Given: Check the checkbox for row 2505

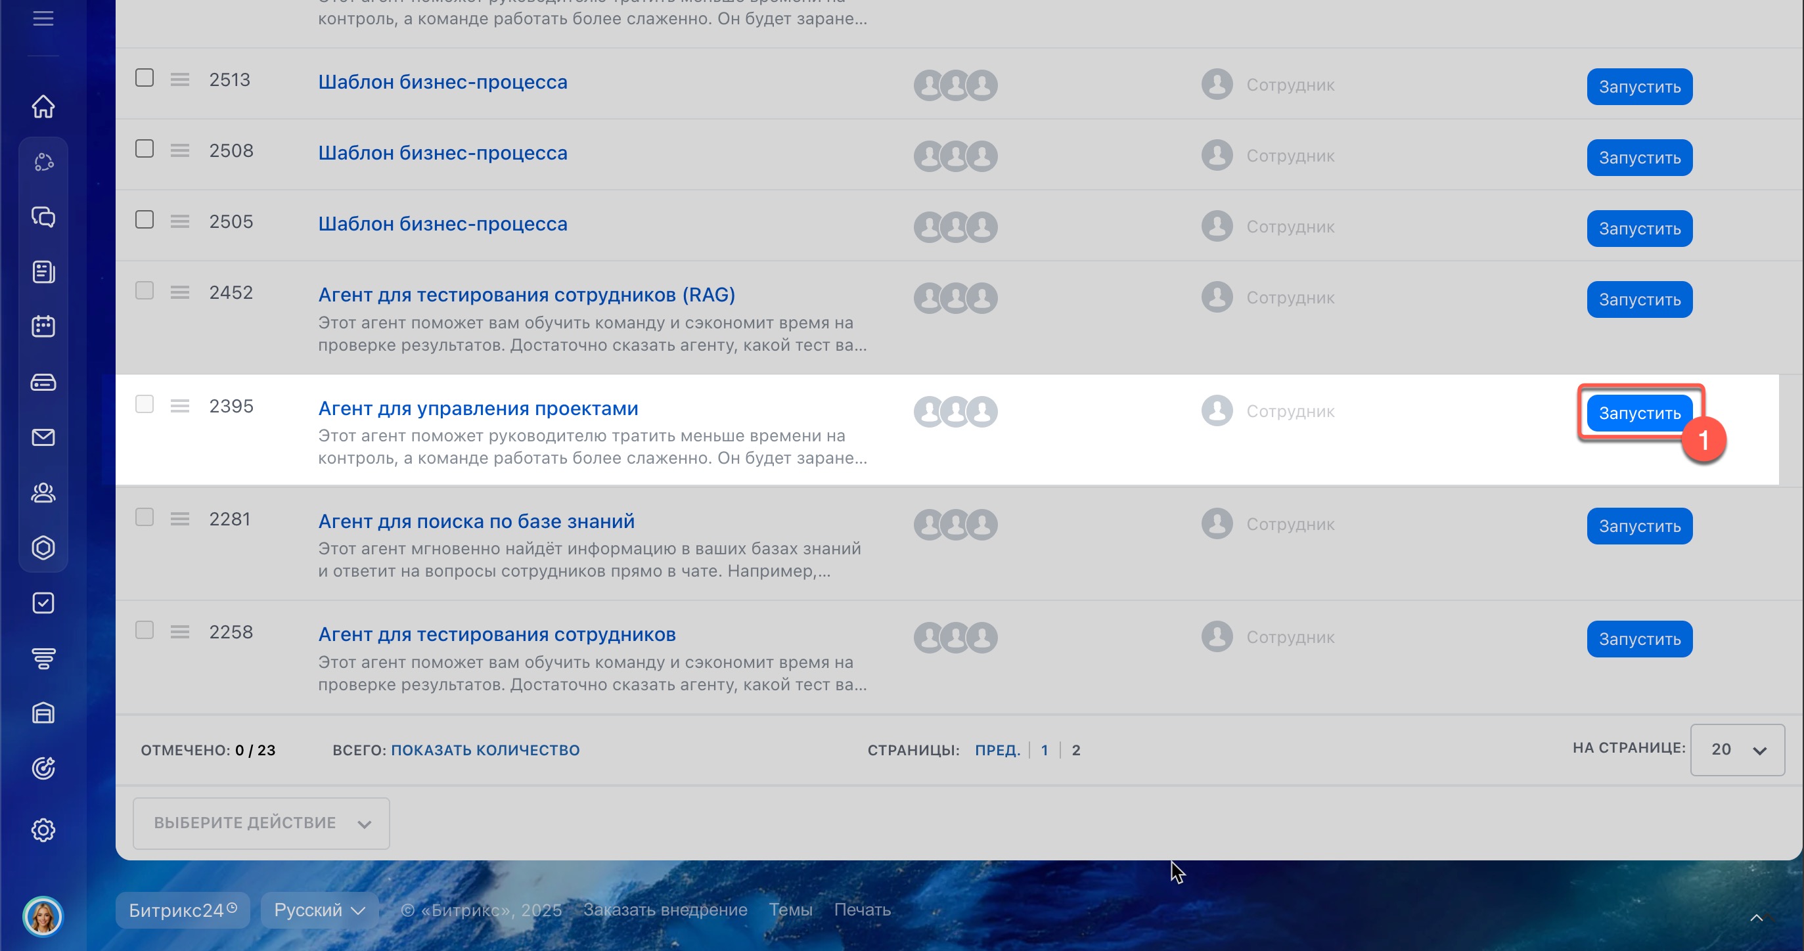Looking at the screenshot, I should pyautogui.click(x=145, y=220).
